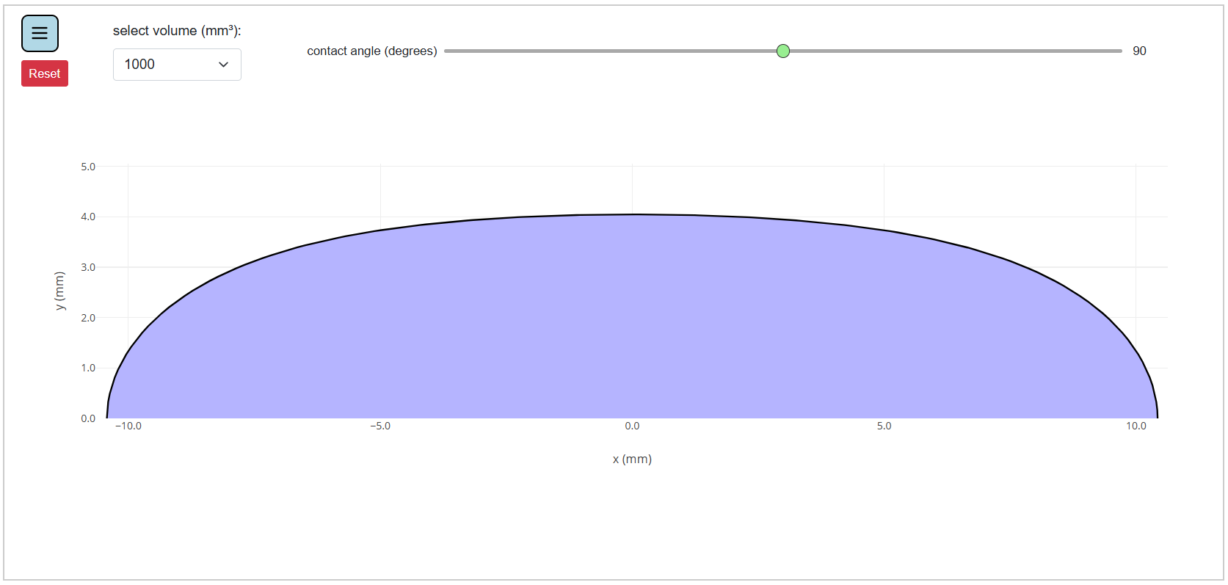
Task: Click the 5.0 y-axis tick label
Action: click(88, 167)
